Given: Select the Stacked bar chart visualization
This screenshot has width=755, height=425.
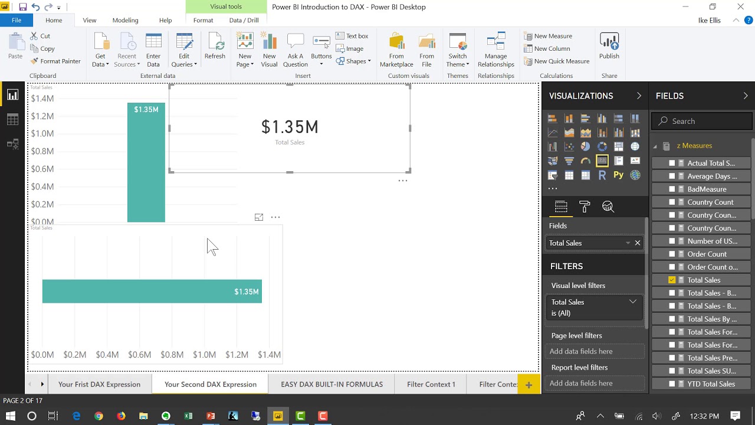Looking at the screenshot, I should coord(553,118).
